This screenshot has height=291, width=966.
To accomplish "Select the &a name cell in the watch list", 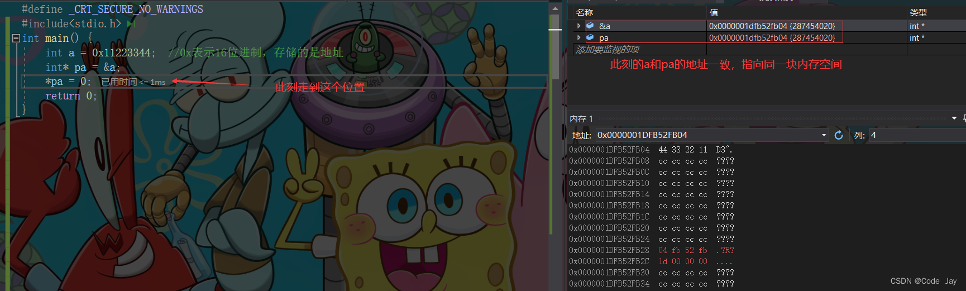I will tap(605, 26).
